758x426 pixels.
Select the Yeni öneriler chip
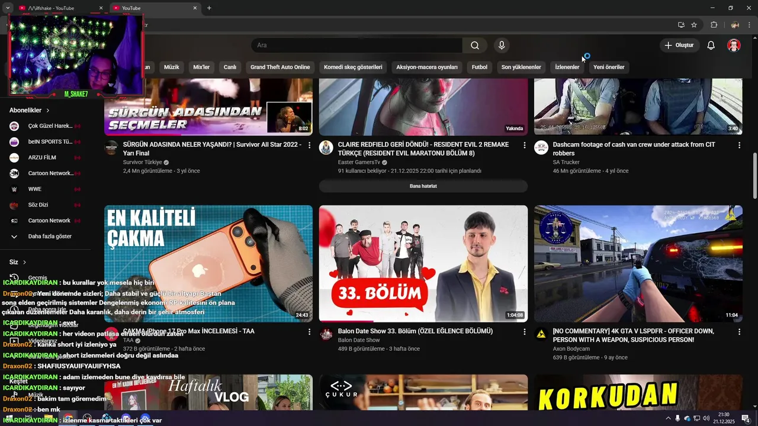pyautogui.click(x=609, y=67)
